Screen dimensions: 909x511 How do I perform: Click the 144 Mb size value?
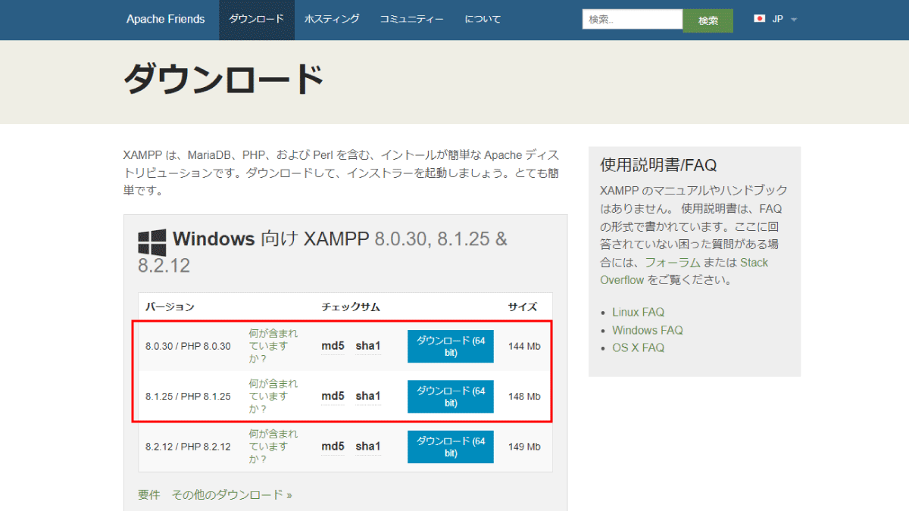click(x=524, y=347)
